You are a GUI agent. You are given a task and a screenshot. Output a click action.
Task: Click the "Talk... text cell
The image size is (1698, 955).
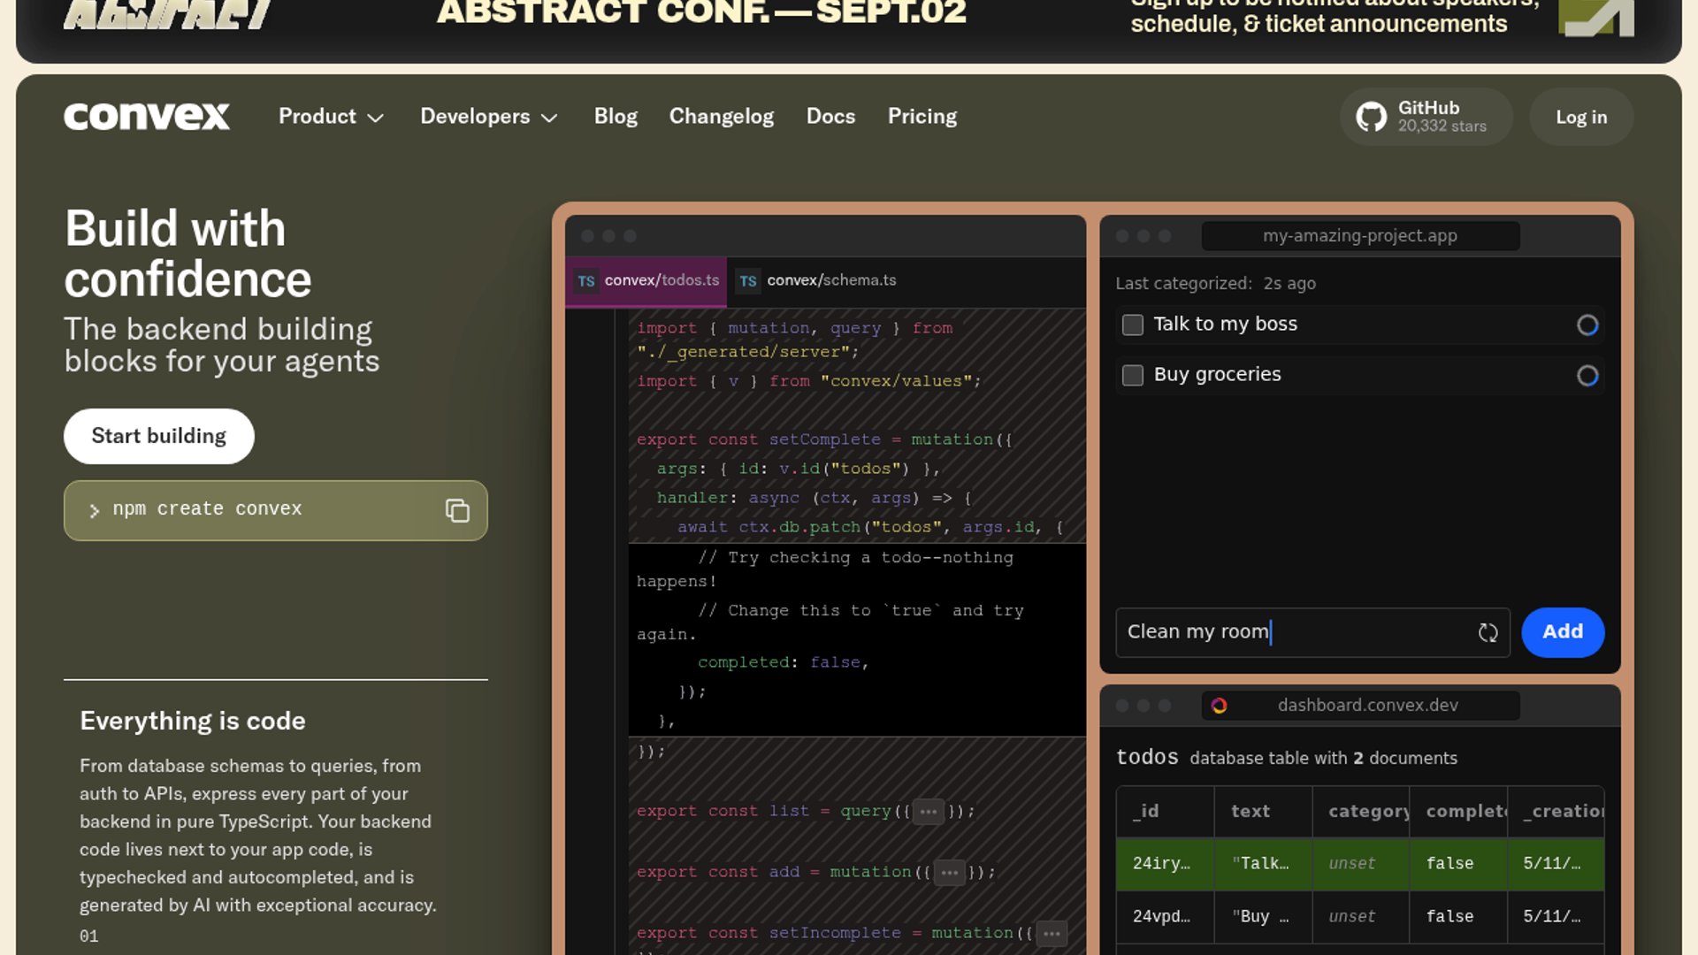click(x=1263, y=864)
